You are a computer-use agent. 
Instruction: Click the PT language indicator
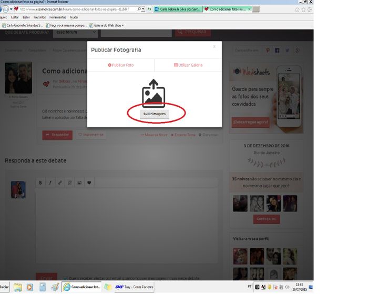point(250,287)
